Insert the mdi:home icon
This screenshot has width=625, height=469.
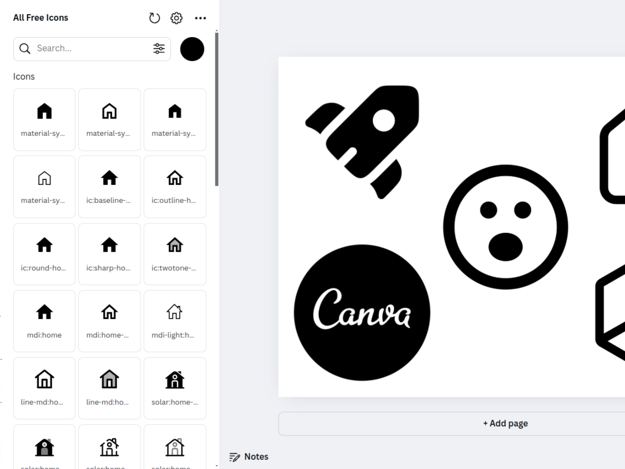[x=44, y=321]
